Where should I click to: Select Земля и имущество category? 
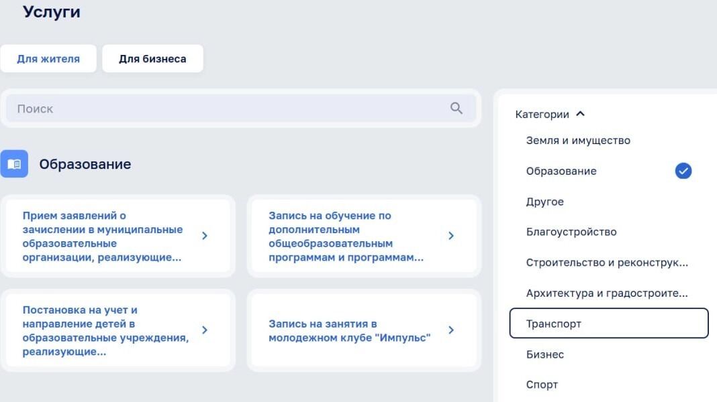click(x=578, y=141)
